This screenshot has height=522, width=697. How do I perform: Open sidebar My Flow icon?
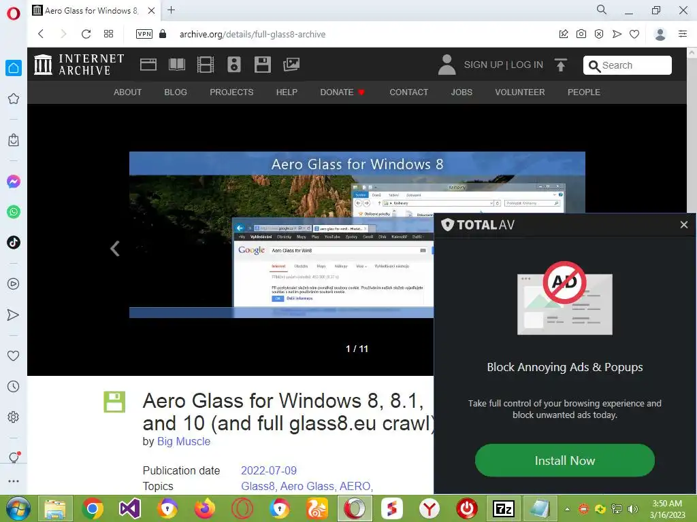click(x=14, y=315)
